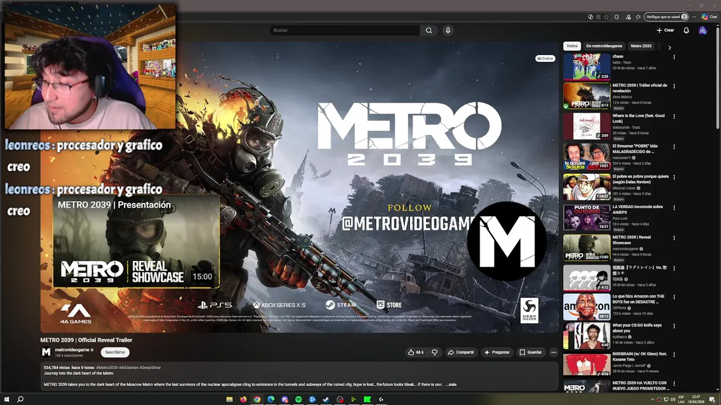Screen dimensions: 721x405
Task: Open options for El Streamer POBRE video
Action: click(x=674, y=147)
